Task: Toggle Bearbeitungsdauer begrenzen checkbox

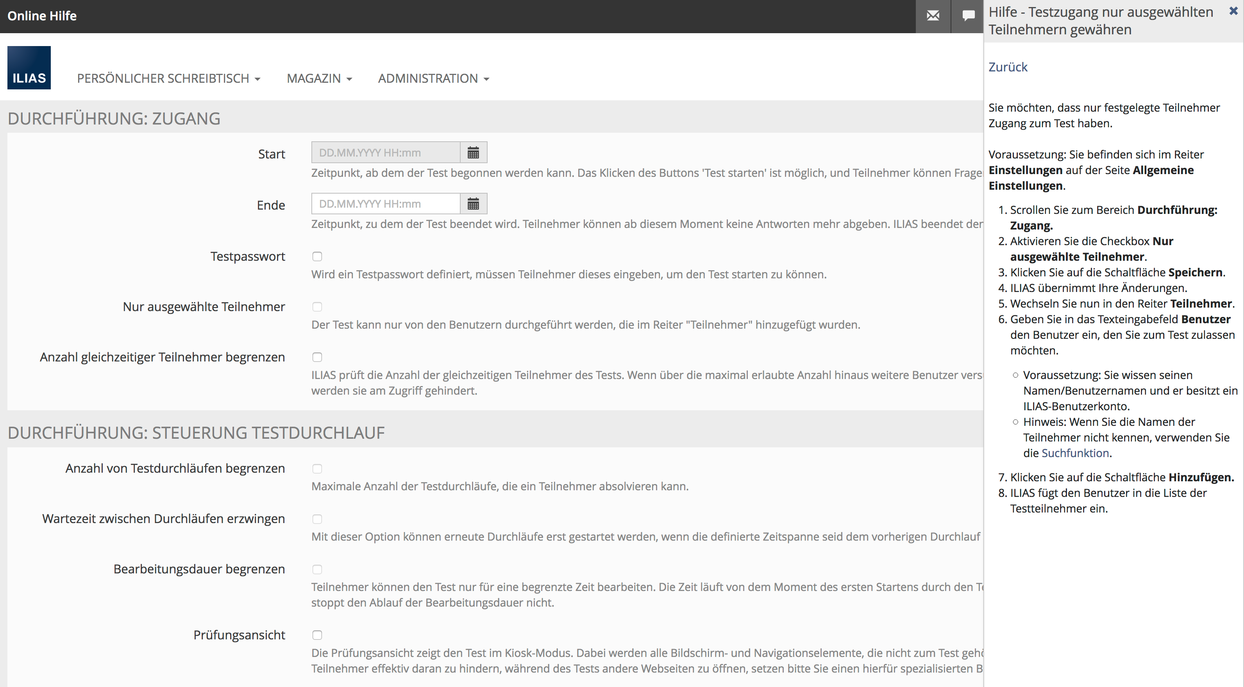Action: (317, 569)
